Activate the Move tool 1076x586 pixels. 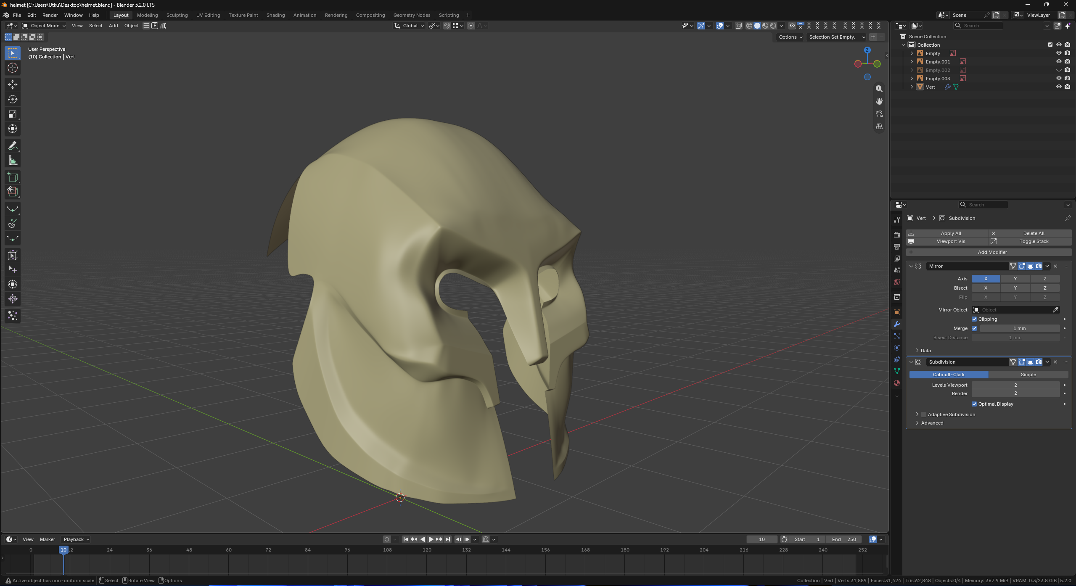[13, 84]
